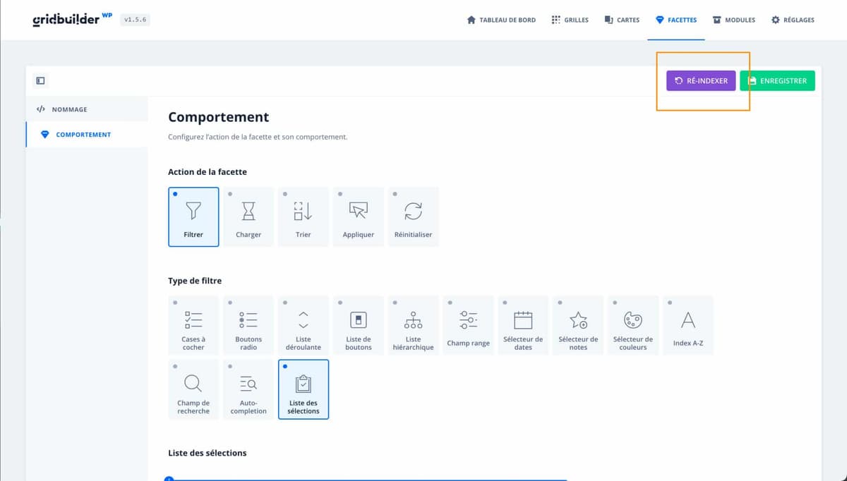Pick the Appliquer cursor action
847x481 pixels.
coord(359,217)
